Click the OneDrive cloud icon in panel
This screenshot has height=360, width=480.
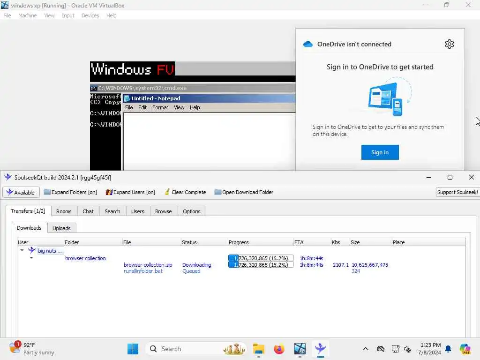[308, 44]
